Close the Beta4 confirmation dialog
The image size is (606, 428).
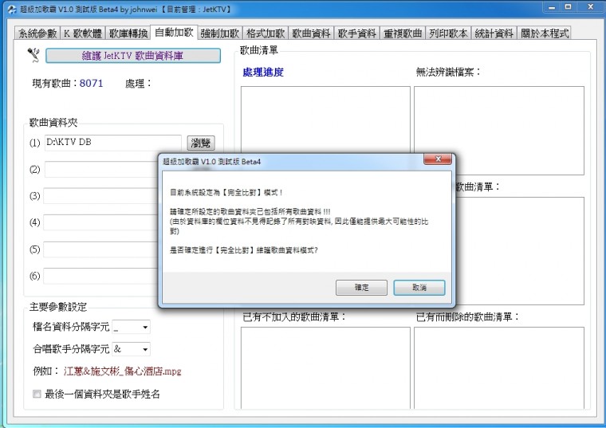(438, 159)
